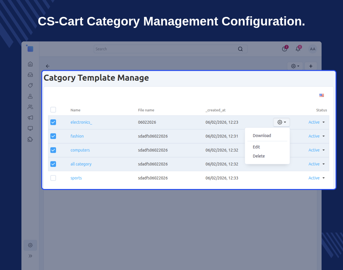Click date 06/02/2026, 12:31
The height and width of the screenshot is (270, 343).
click(222, 136)
